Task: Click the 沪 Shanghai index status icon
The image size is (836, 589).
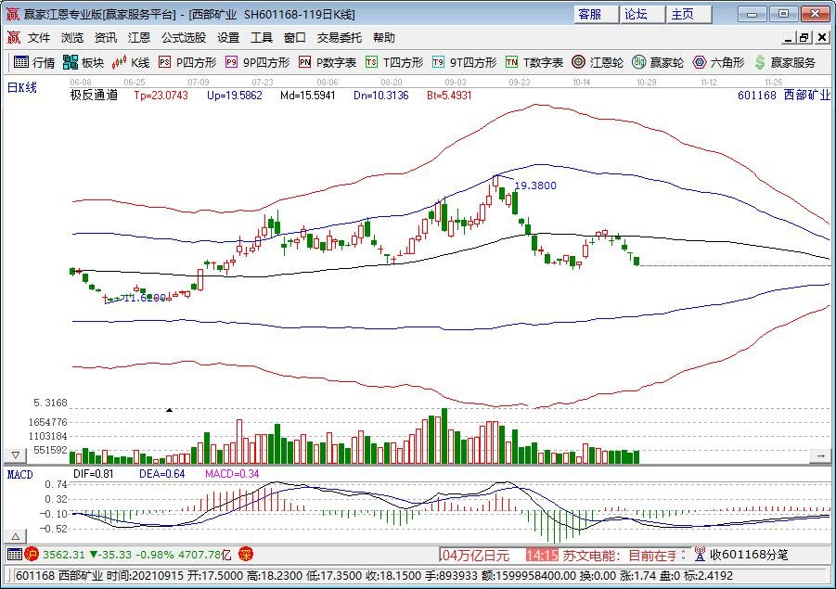Action: [x=31, y=555]
